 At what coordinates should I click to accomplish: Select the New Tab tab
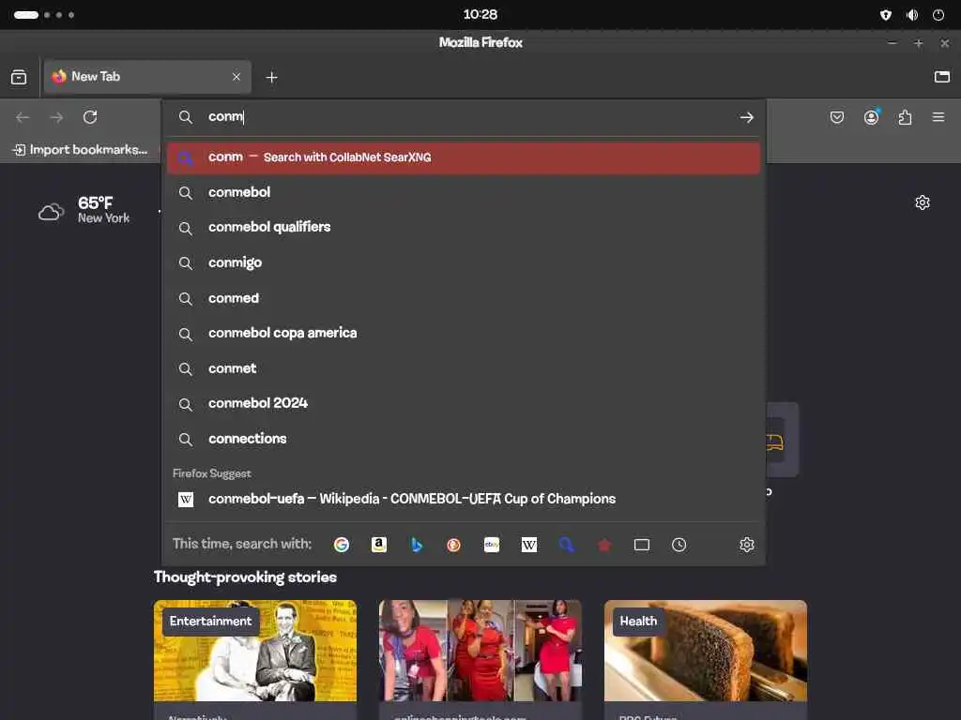click(147, 77)
